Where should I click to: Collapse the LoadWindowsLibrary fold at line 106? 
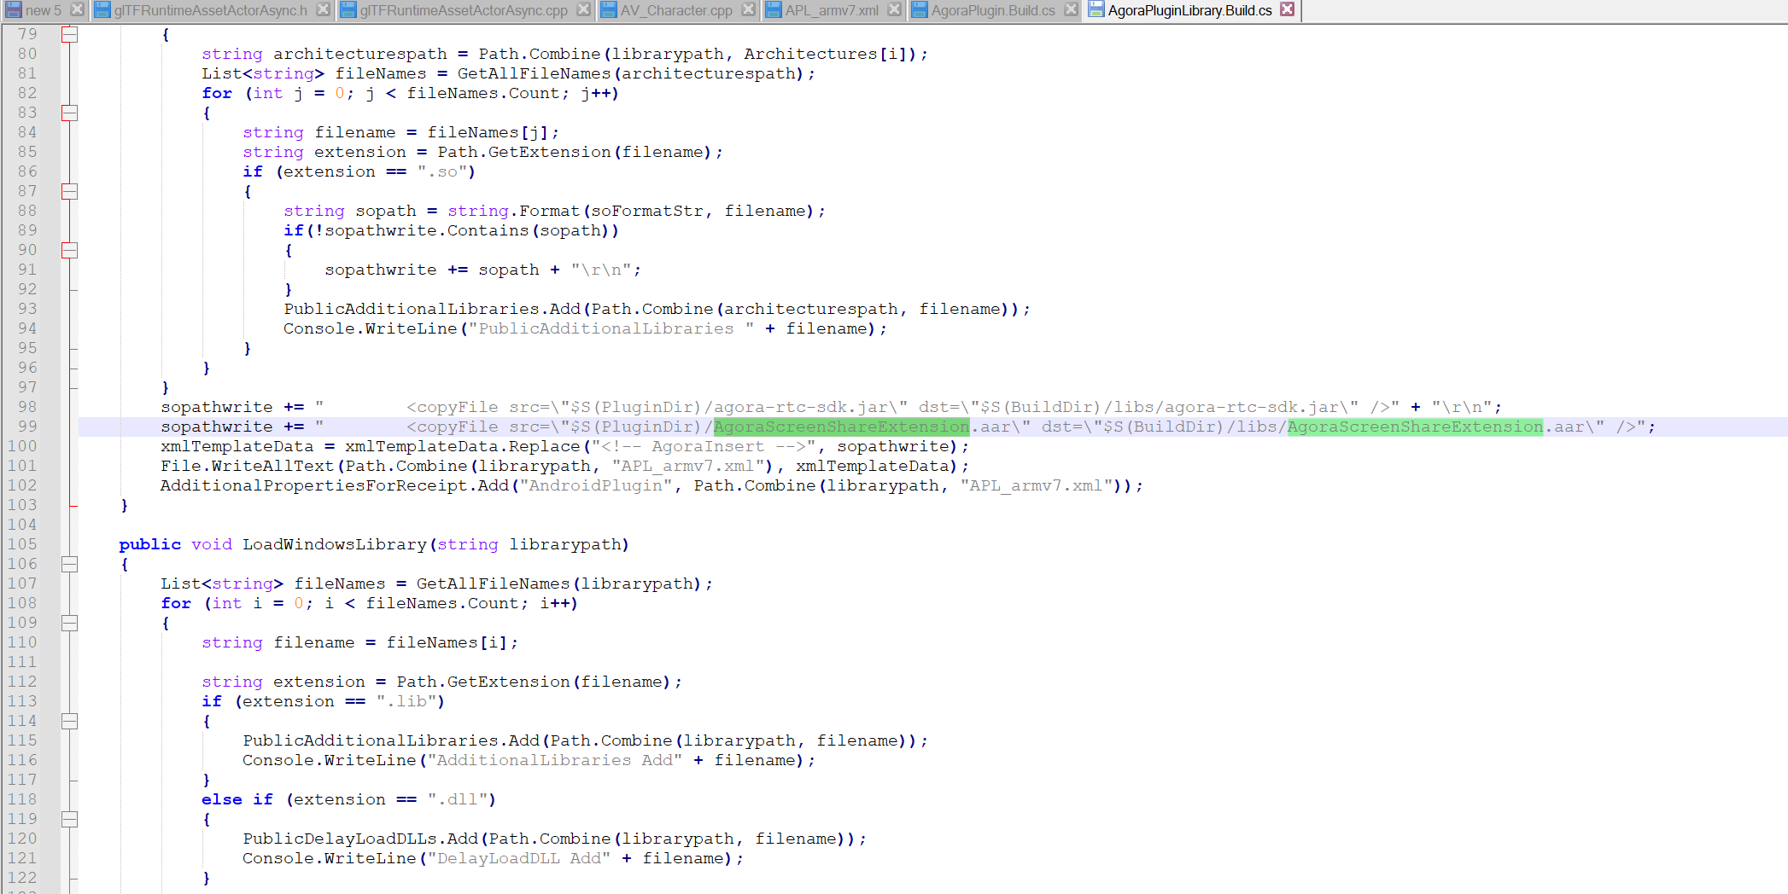coord(69,564)
